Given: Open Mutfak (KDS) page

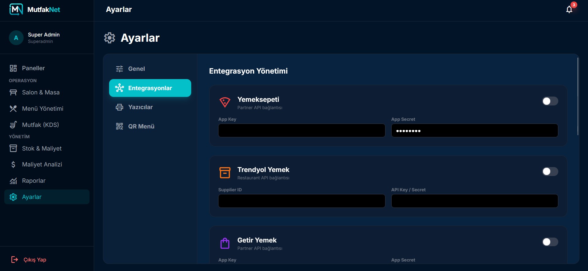Looking at the screenshot, I should pyautogui.click(x=47, y=125).
